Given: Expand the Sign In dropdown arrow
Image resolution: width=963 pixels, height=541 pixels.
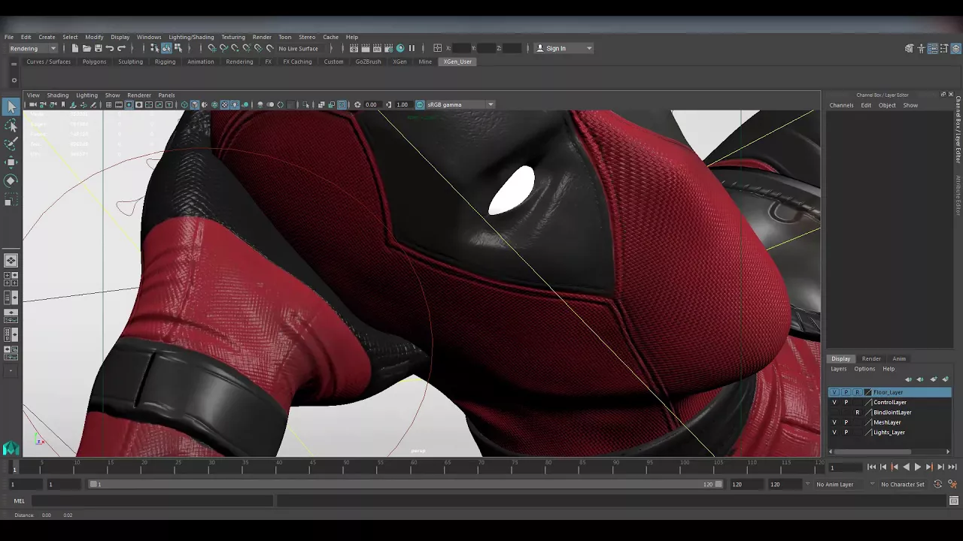Looking at the screenshot, I should click(589, 48).
